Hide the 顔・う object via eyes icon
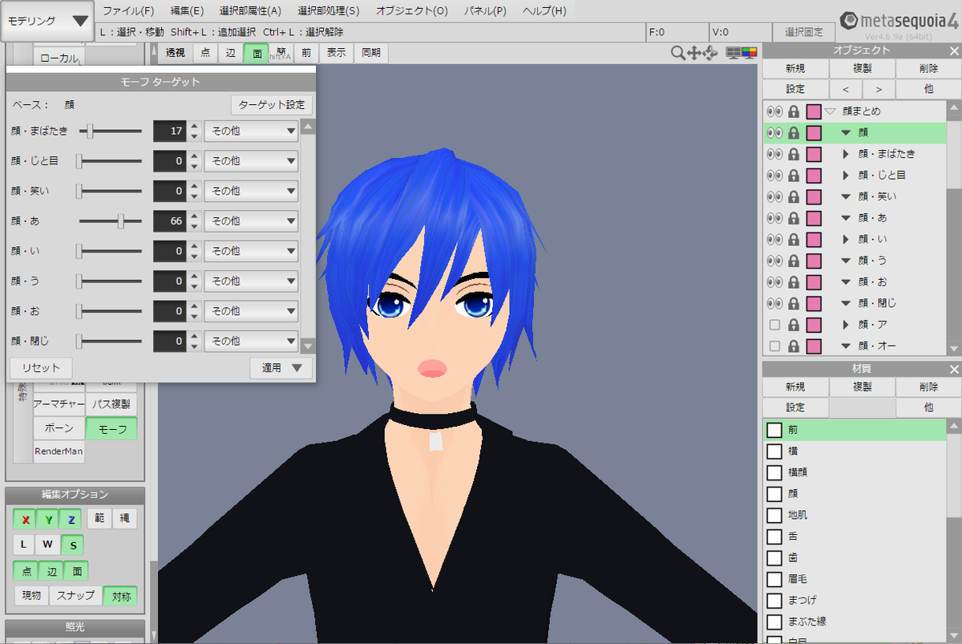 coord(774,261)
